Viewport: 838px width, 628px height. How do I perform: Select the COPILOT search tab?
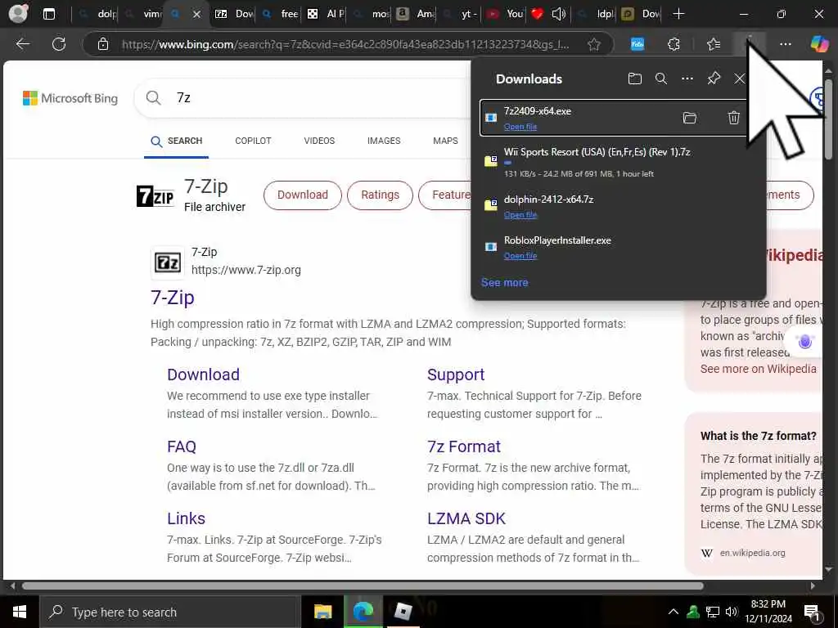click(x=253, y=141)
